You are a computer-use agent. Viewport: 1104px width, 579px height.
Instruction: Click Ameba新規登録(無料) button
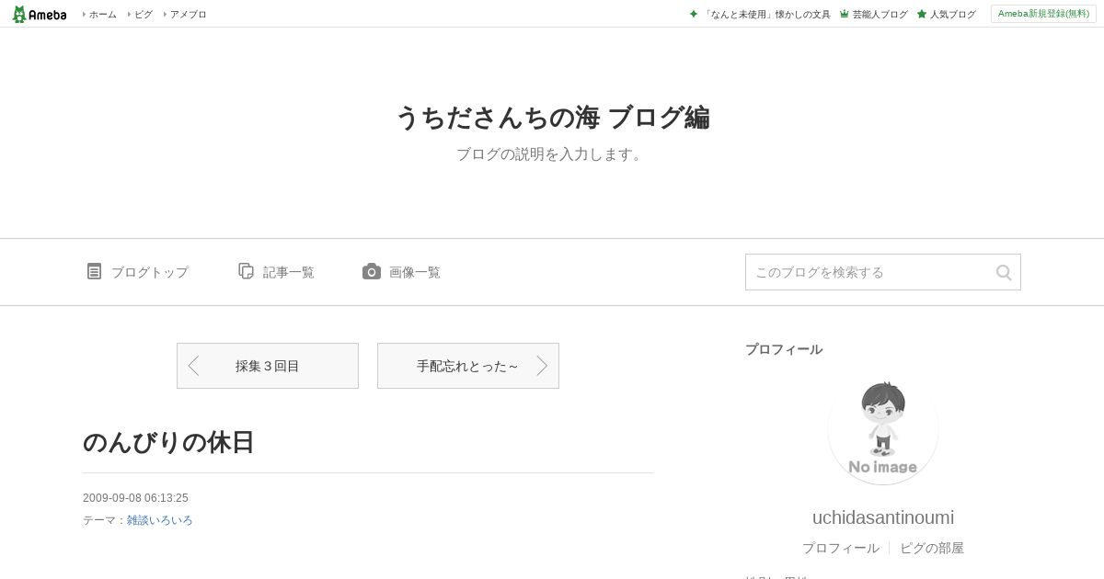point(1043,14)
